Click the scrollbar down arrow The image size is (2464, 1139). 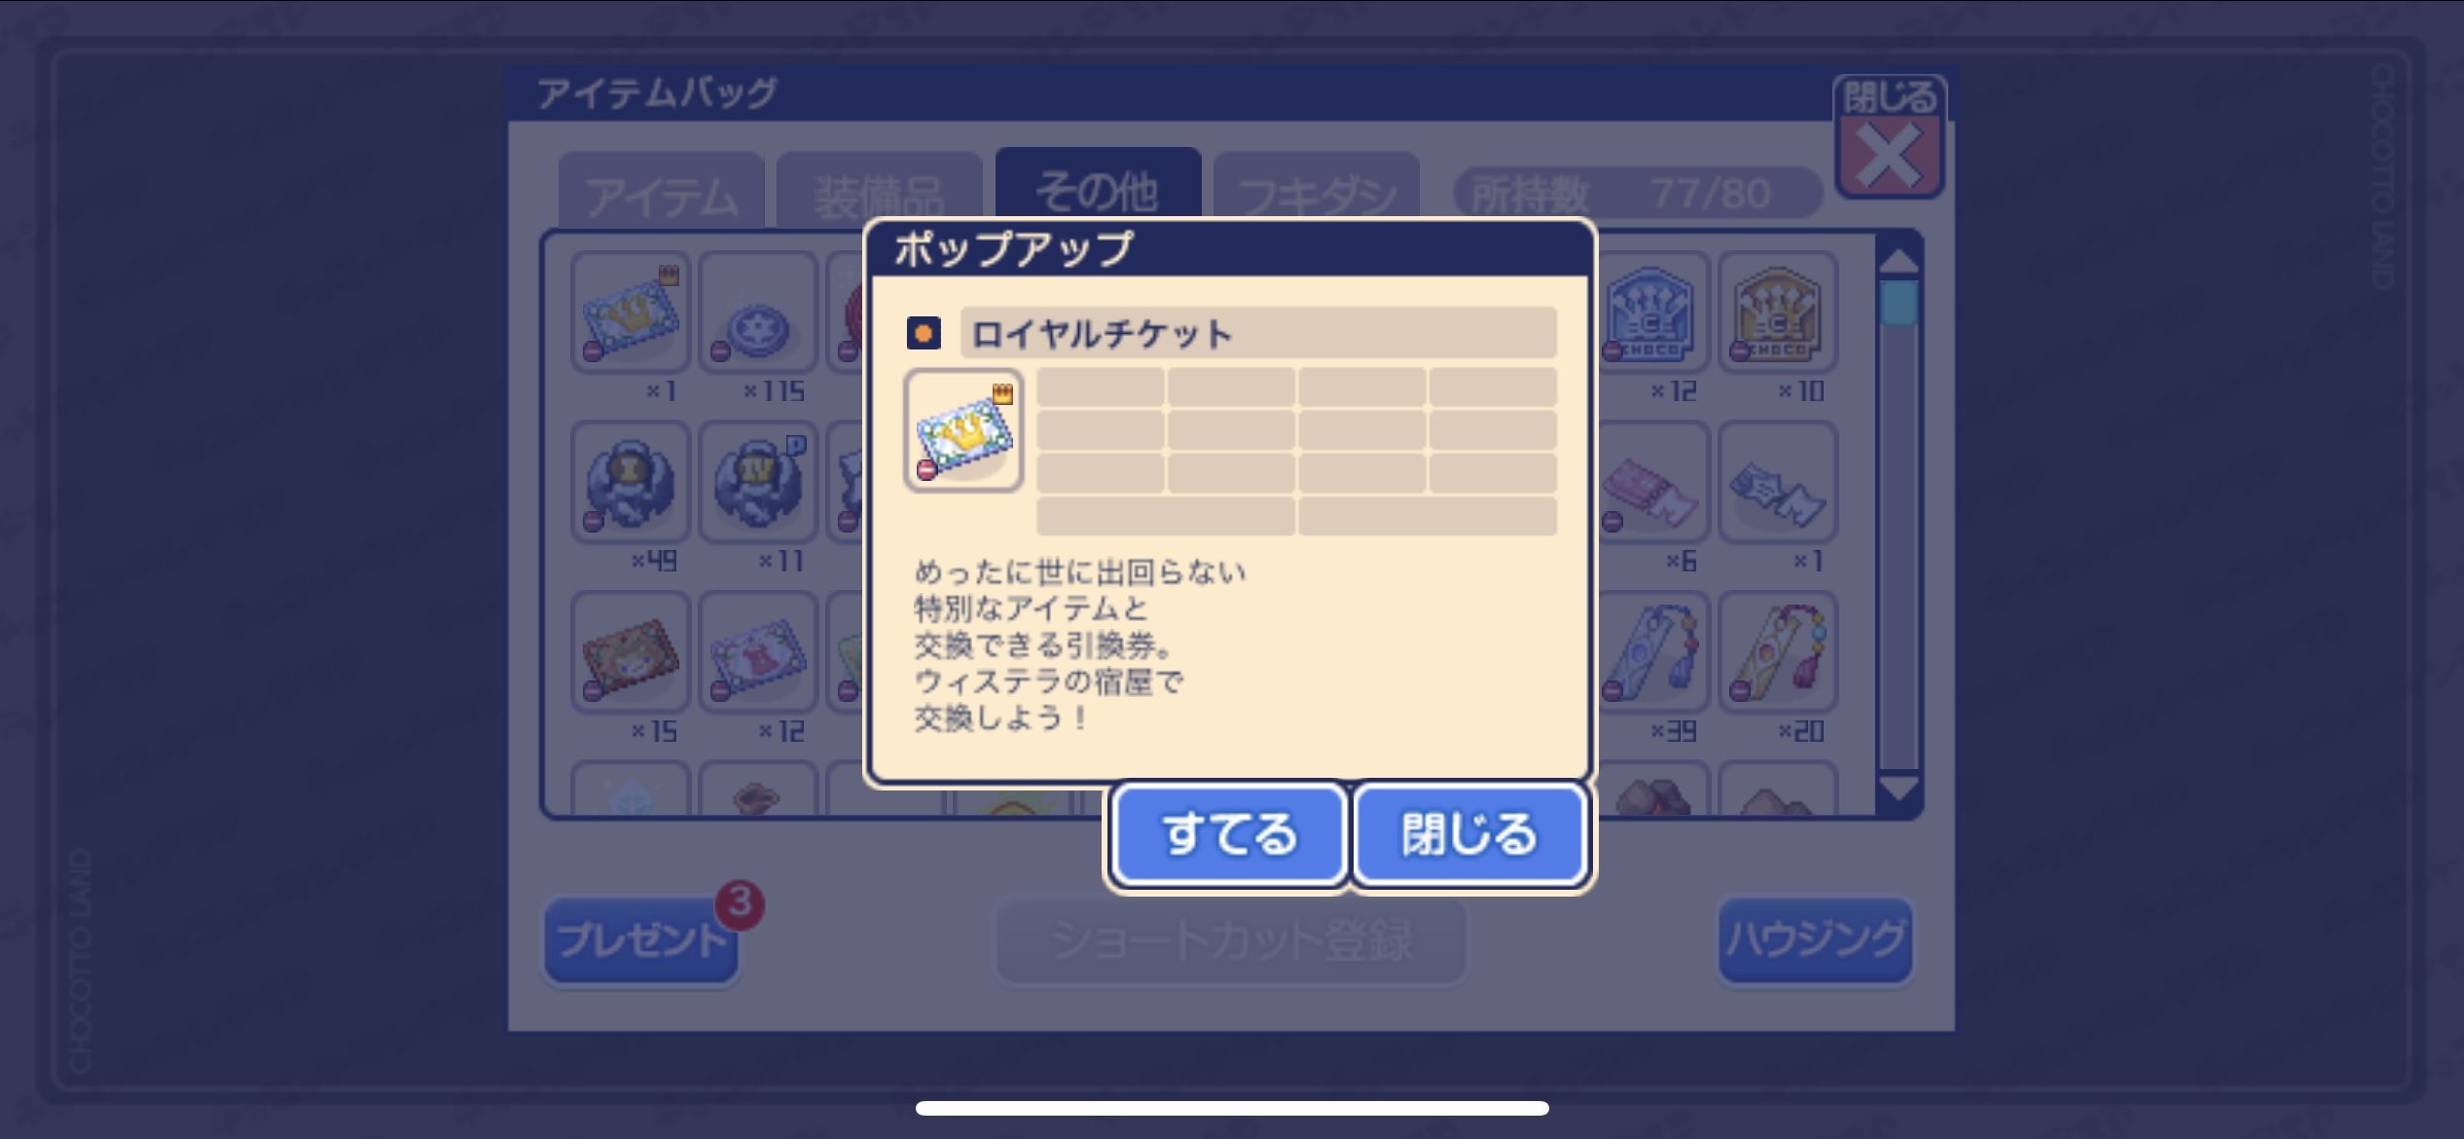point(1899,788)
